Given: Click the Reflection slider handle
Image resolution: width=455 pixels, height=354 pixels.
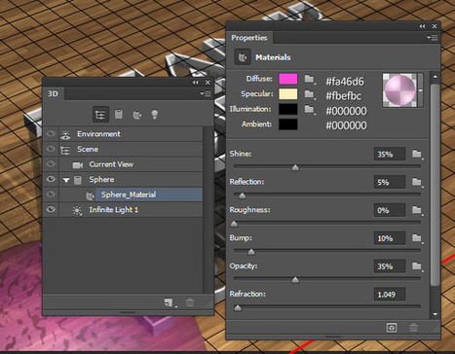Looking at the screenshot, I should pos(242,195).
